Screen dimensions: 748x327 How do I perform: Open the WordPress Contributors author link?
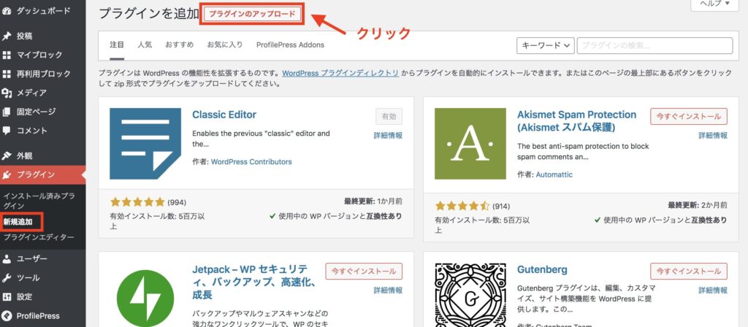[251, 162]
